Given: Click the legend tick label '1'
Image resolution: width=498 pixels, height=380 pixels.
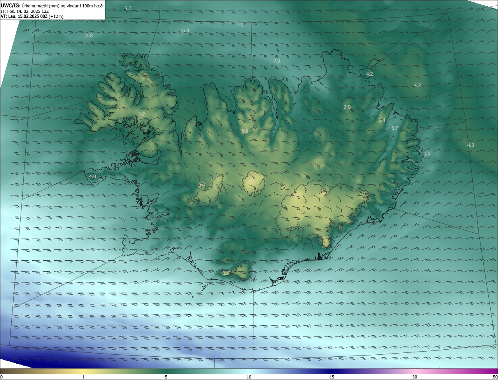Looking at the screenshot, I should tap(83, 377).
